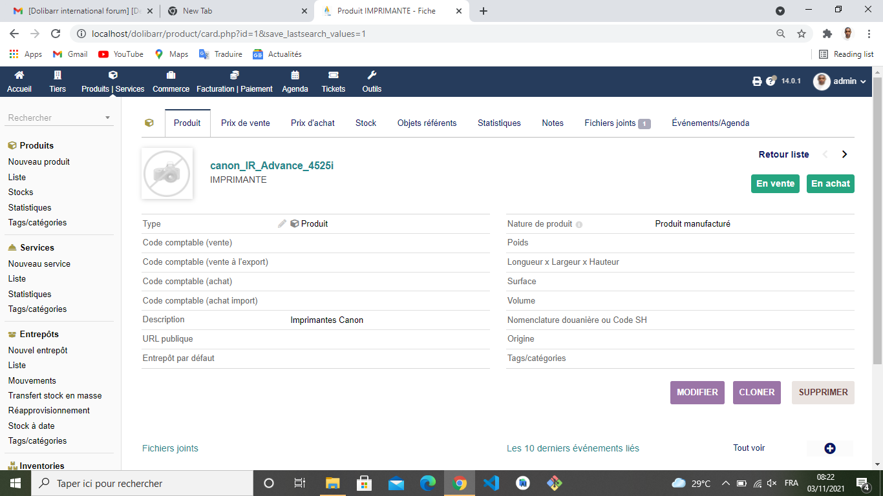
Task: Open the YouTube bookmark
Action: pyautogui.click(x=121, y=54)
